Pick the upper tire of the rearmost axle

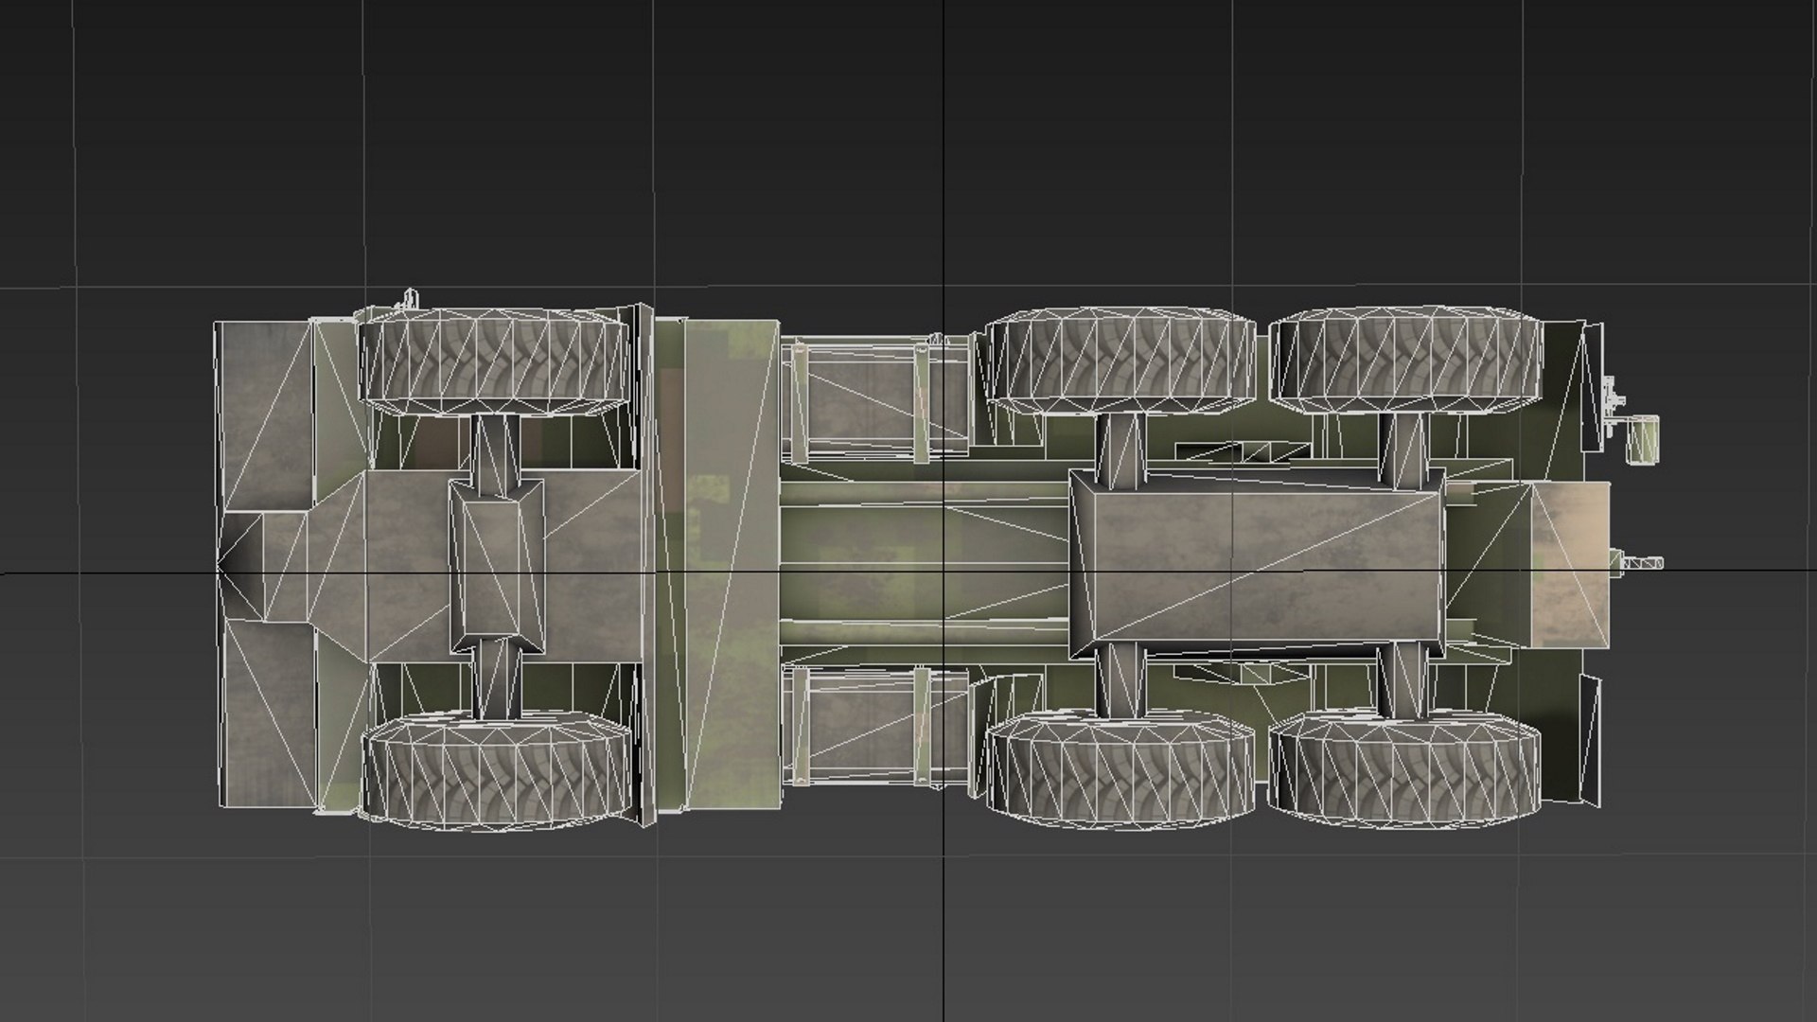tap(1405, 361)
